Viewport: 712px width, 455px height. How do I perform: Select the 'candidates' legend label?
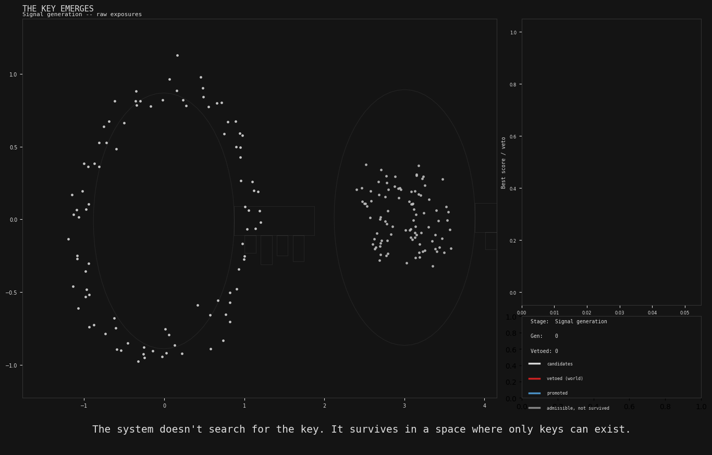click(x=559, y=364)
